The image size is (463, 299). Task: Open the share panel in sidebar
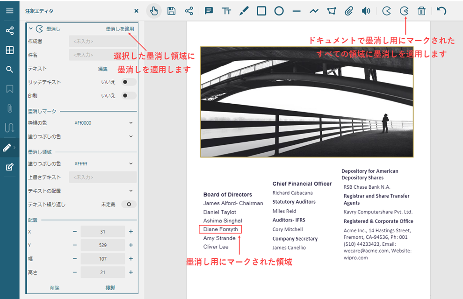(x=10, y=31)
